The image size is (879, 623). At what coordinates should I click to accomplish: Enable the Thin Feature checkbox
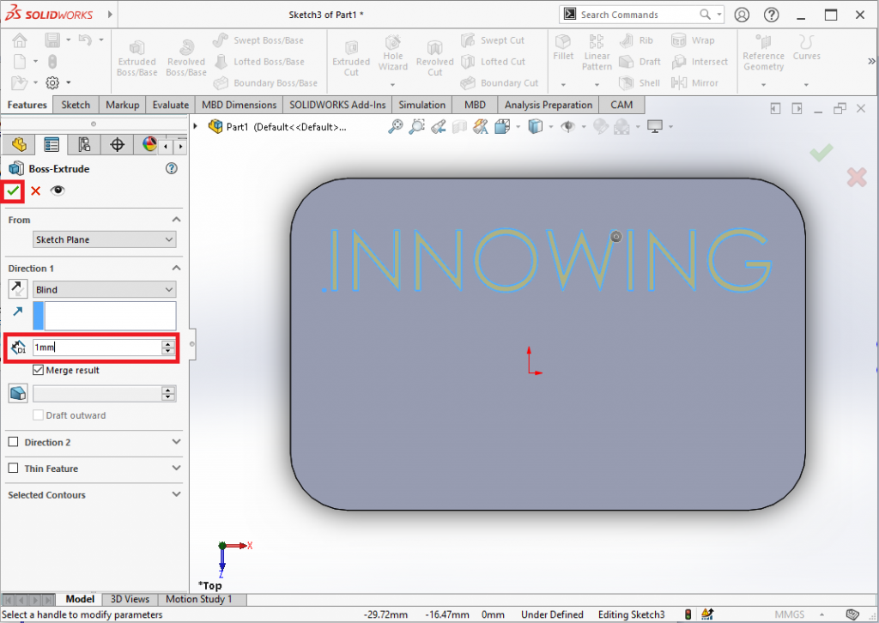click(x=13, y=469)
